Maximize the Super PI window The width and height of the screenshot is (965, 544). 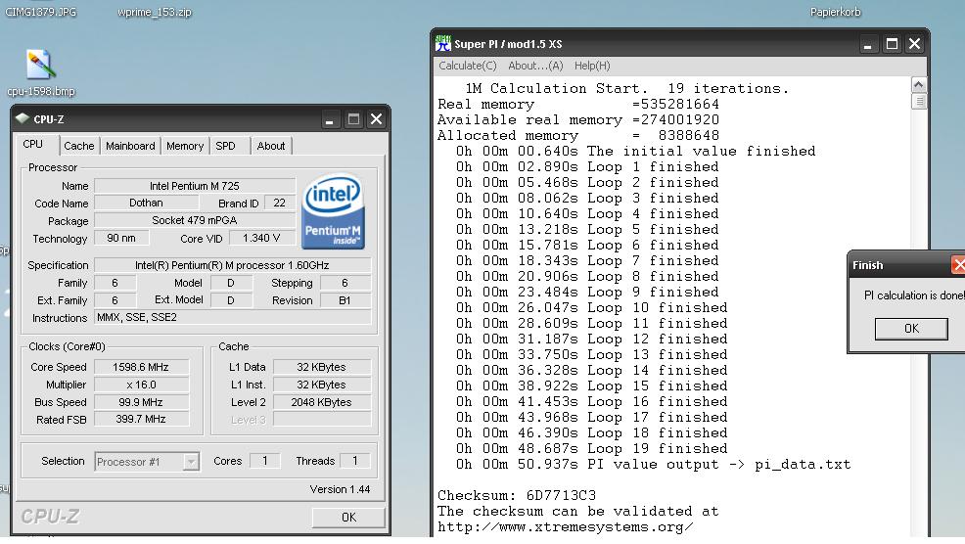pos(892,44)
